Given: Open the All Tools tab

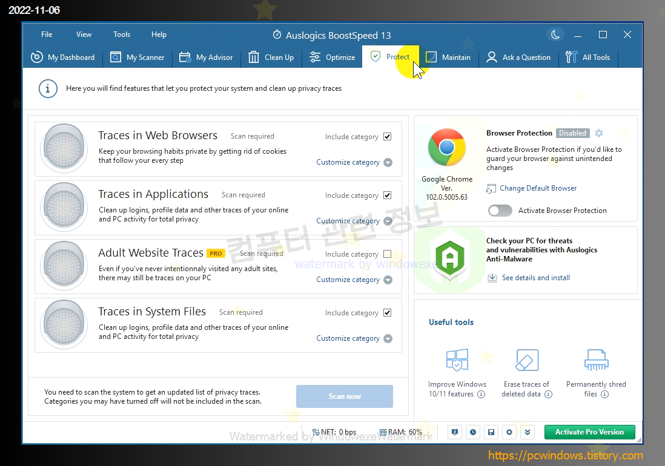Looking at the screenshot, I should (588, 57).
